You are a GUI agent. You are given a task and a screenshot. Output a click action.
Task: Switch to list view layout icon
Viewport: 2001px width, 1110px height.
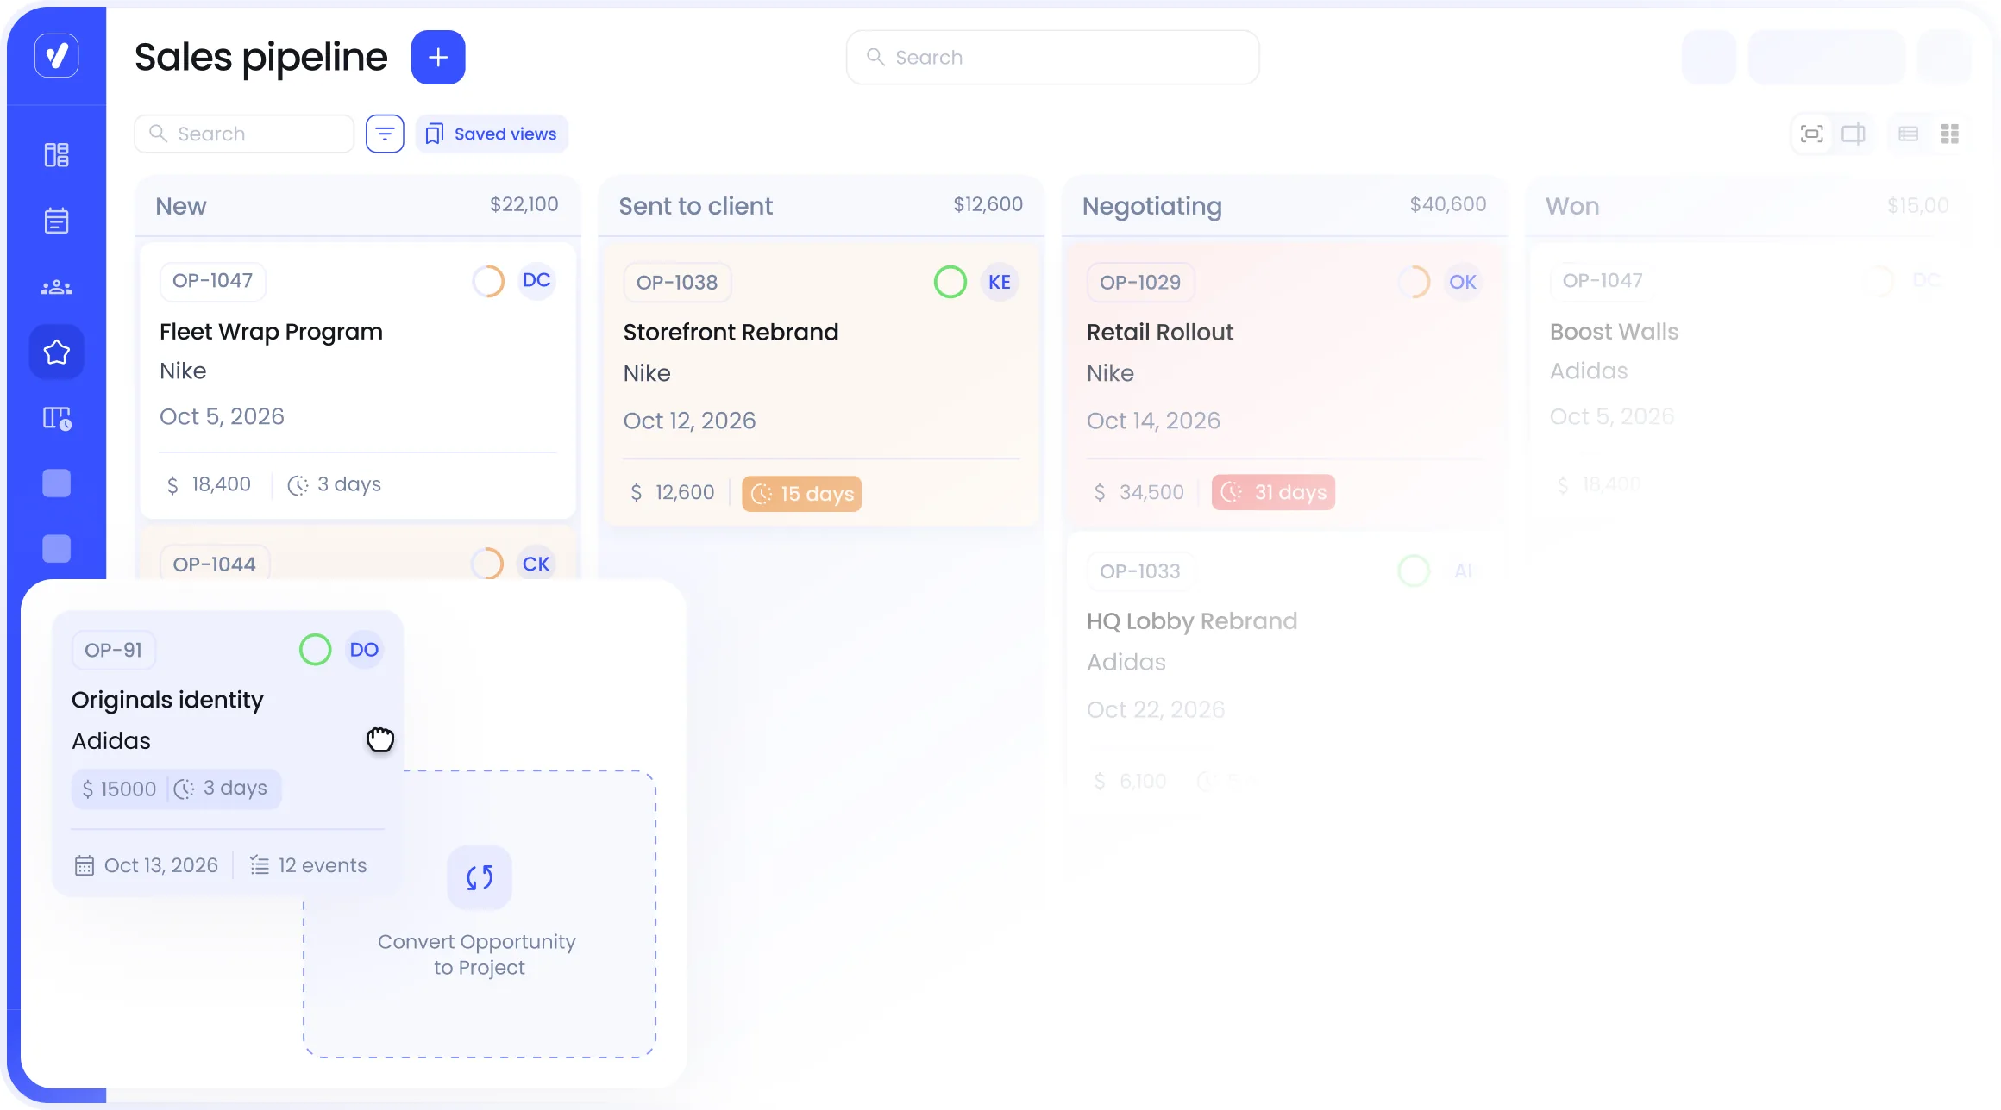click(1909, 134)
